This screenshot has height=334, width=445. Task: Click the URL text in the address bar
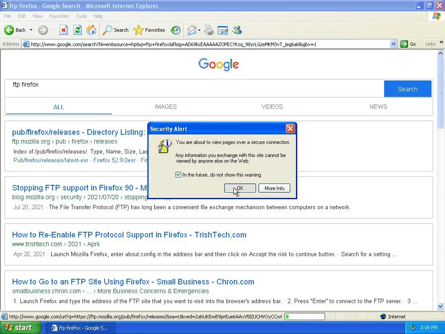[x=173, y=44]
